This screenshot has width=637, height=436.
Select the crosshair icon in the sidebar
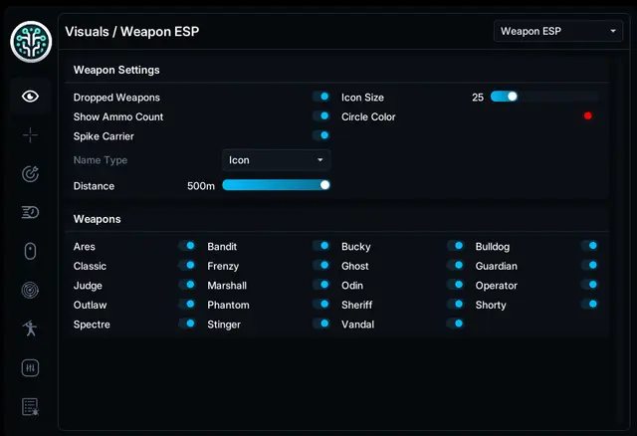[31, 135]
